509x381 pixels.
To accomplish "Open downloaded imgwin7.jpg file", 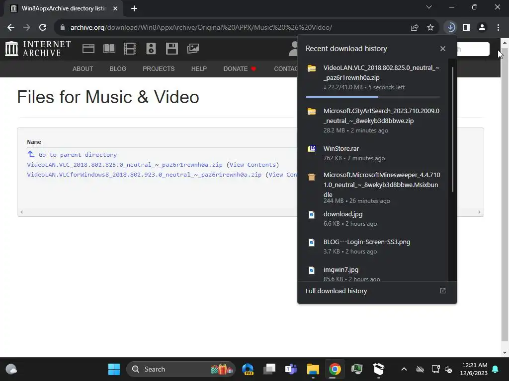I will point(373,273).
